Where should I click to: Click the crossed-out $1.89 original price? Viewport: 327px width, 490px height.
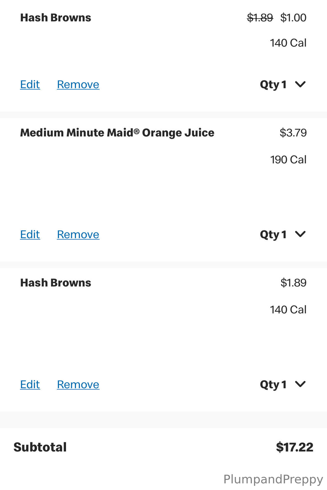pyautogui.click(x=260, y=18)
